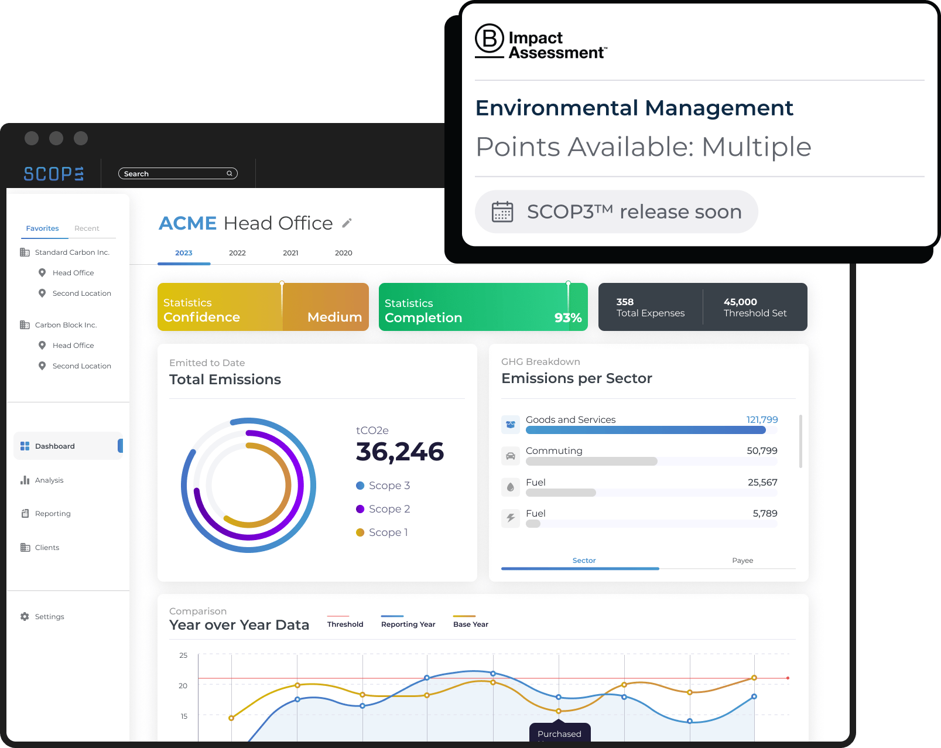Click the lightning bolt Fuel icon
The height and width of the screenshot is (748, 941).
pyautogui.click(x=511, y=518)
